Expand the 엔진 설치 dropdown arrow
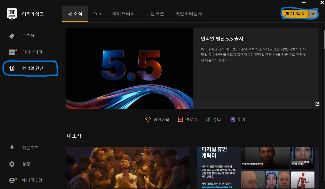This screenshot has height=189, width=325. [x=313, y=14]
